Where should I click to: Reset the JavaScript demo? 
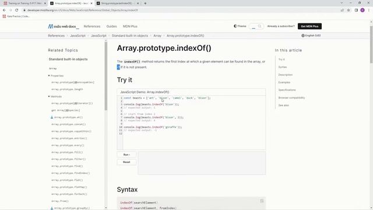[126, 162]
